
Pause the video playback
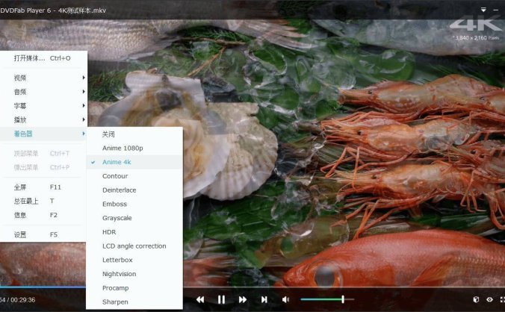click(221, 299)
